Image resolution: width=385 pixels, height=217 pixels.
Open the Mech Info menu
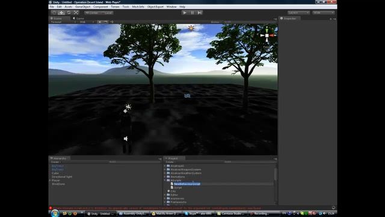[138, 7]
